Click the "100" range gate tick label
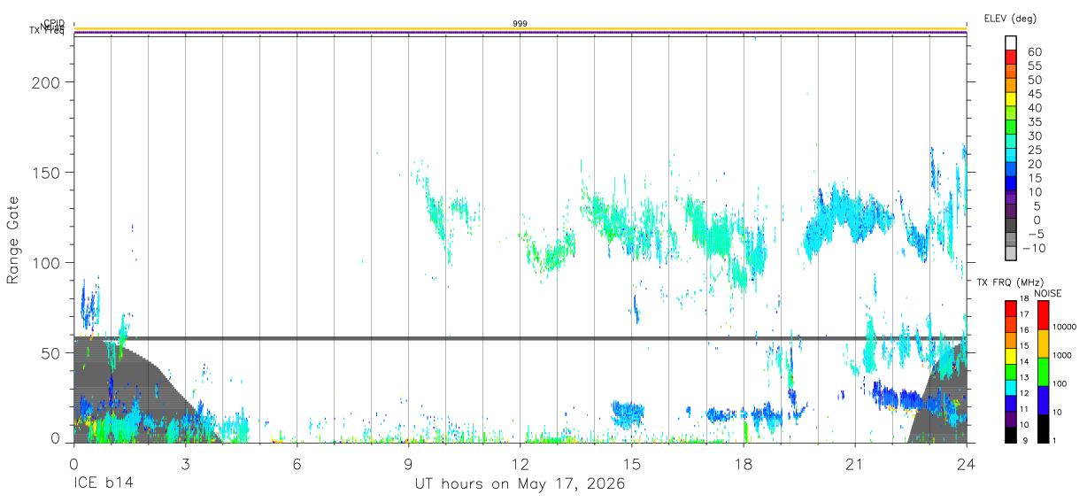Screen dimensions: 1087x502 tap(48, 263)
